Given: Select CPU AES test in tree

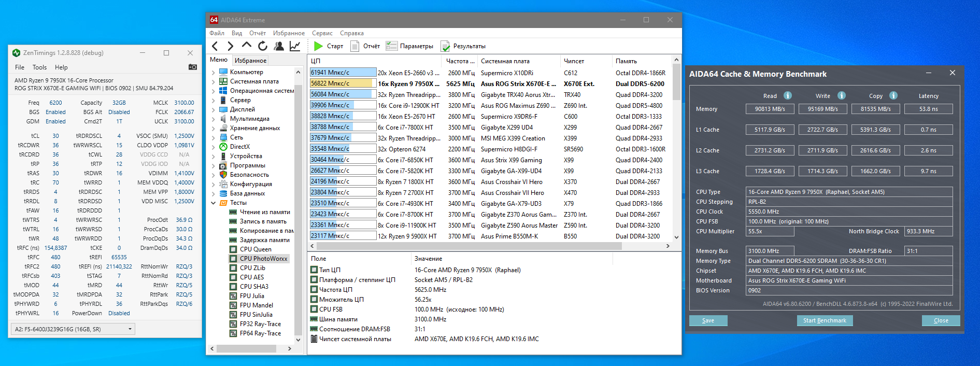Looking at the screenshot, I should [x=252, y=277].
